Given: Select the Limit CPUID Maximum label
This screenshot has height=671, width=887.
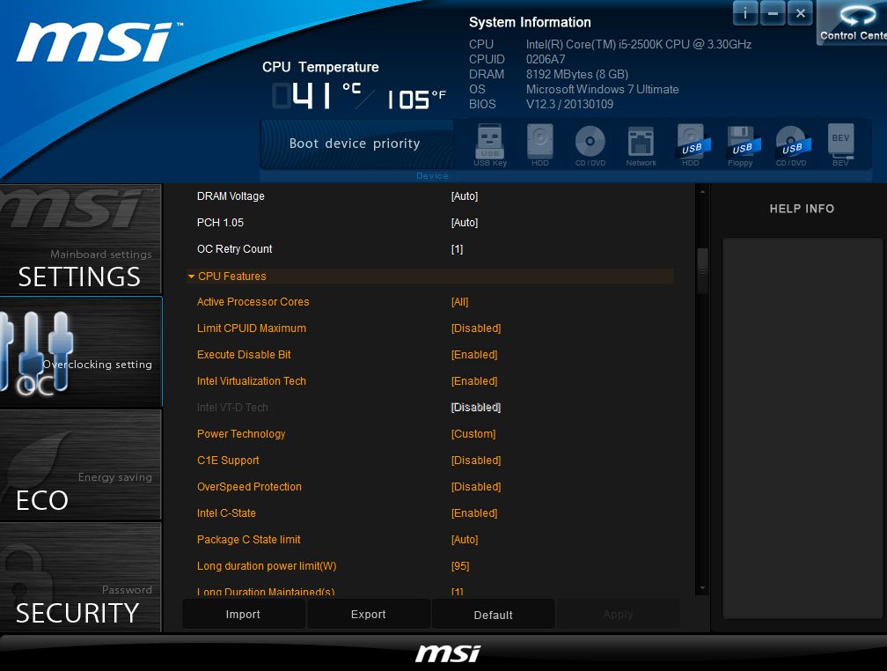Looking at the screenshot, I should pyautogui.click(x=251, y=328).
